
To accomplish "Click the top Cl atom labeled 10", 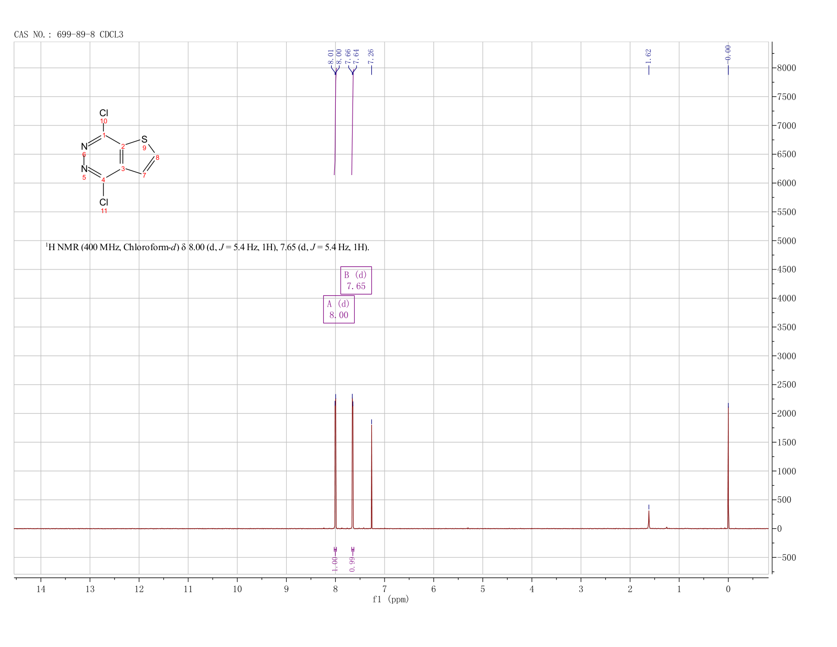I will (103, 113).
